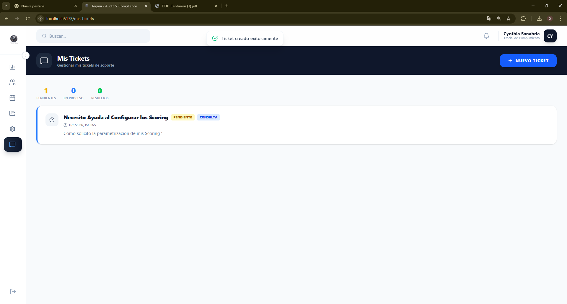
Task: Filter by En Proceso counter
Action: point(74,94)
